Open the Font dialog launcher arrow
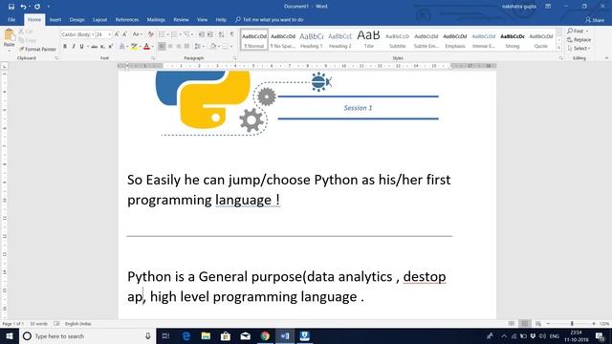Viewport: 612px width, 344px height. click(x=153, y=58)
